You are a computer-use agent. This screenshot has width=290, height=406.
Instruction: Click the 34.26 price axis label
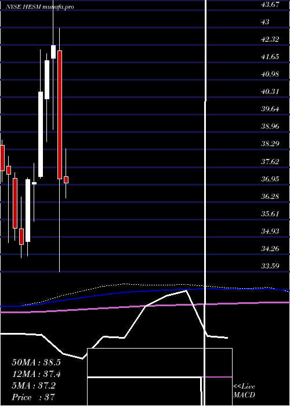coord(270,249)
